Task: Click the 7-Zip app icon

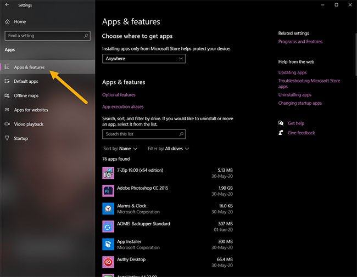Action: (108, 173)
